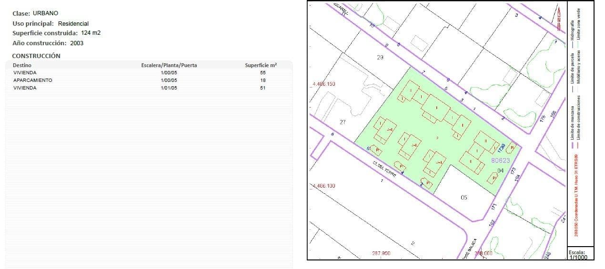
Task: Click parcel label 29 on the map
Action: (x=380, y=58)
